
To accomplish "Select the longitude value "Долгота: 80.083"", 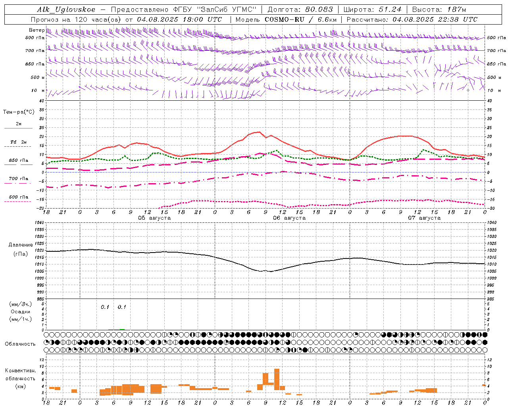I will 300,10.
